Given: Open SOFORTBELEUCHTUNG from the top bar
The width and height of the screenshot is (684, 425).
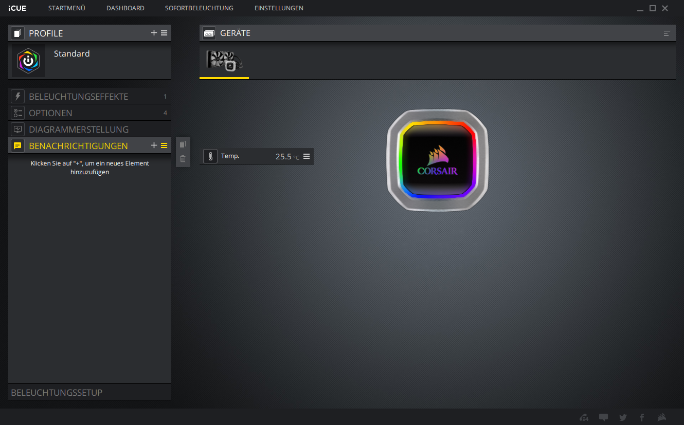Looking at the screenshot, I should [199, 8].
